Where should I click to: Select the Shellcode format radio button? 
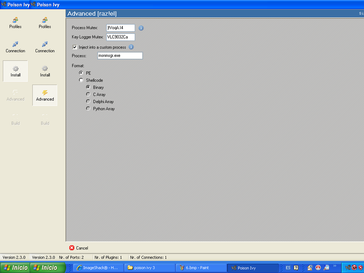[81, 80]
